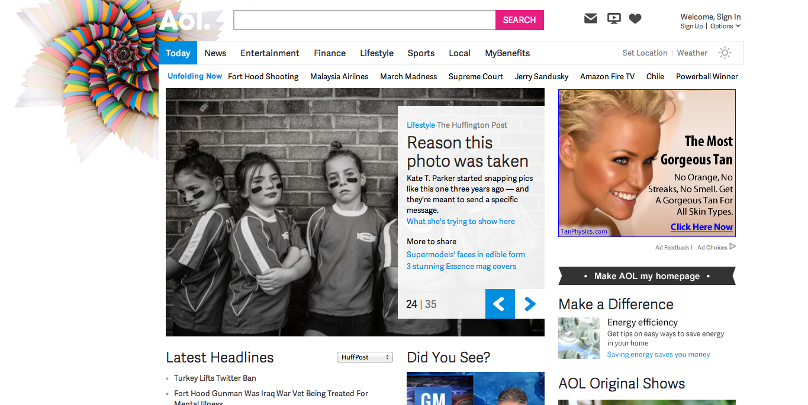This screenshot has height=405, width=808.
Task: Open Amazon Fire TV trending topic
Action: point(607,76)
